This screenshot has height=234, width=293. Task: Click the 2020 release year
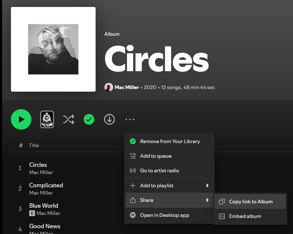pos(150,87)
